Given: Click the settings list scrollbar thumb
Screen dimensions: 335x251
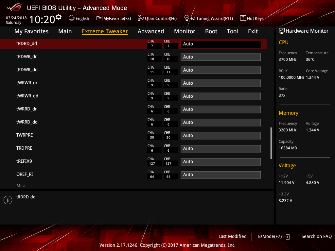Looking at the screenshot, I should coord(271,143).
